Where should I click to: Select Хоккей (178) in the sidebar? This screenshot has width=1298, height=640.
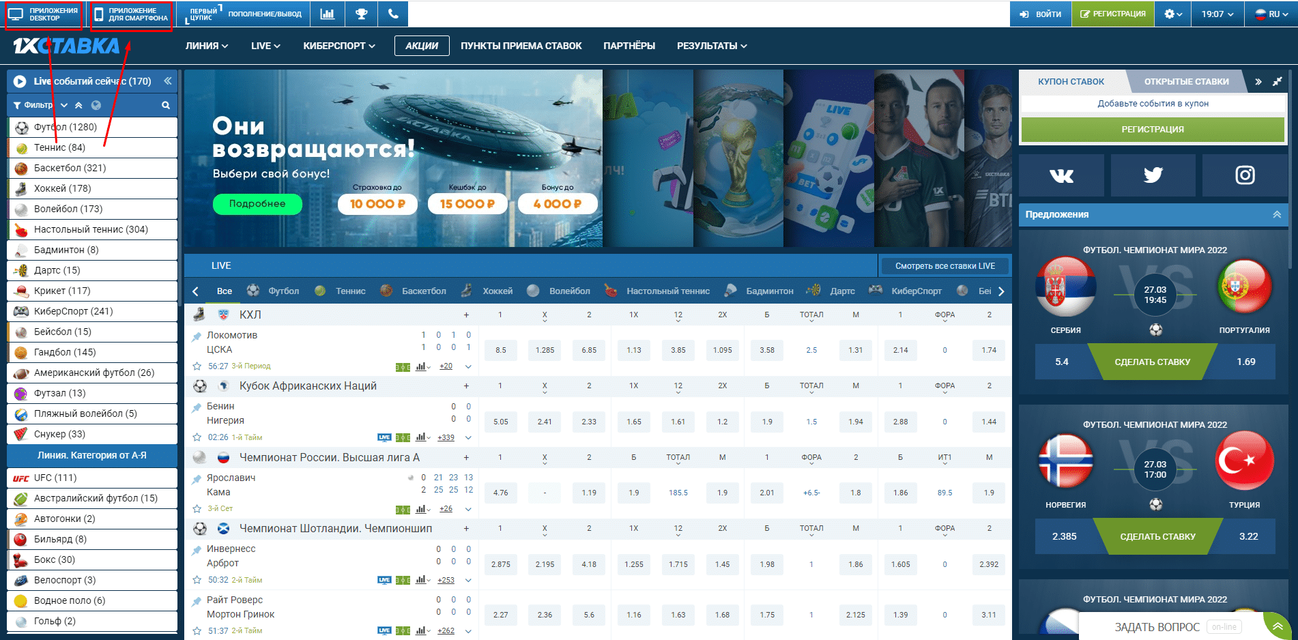(92, 188)
